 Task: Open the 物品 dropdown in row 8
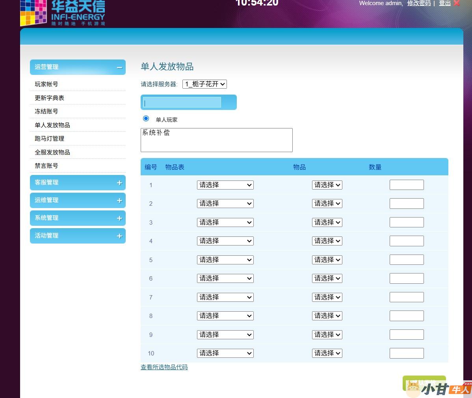click(x=327, y=316)
